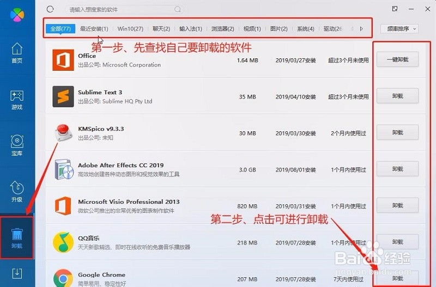Open the skin/menu icon beside minimize
This screenshot has width=436, height=287.
[x=395, y=9]
